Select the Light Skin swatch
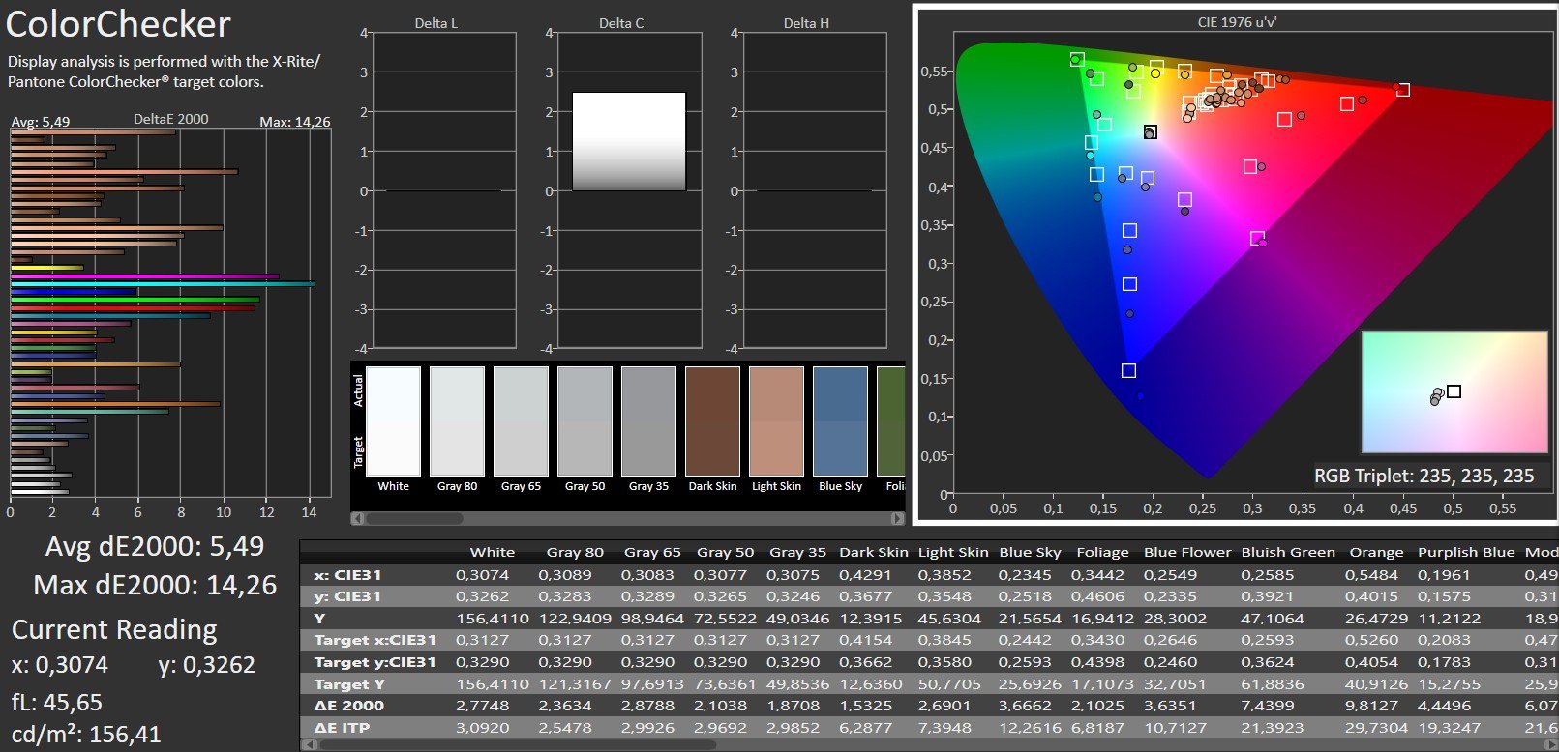Image resolution: width=1559 pixels, height=752 pixels. coord(776,421)
